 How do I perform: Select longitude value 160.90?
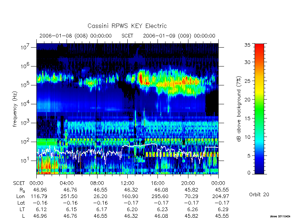130,196
